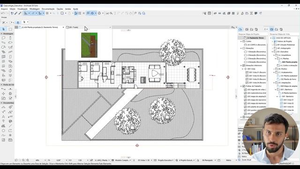This screenshot has height=169, width=300.
Task: Click the Projeto Executivo status bar option
Action: tap(165, 160)
